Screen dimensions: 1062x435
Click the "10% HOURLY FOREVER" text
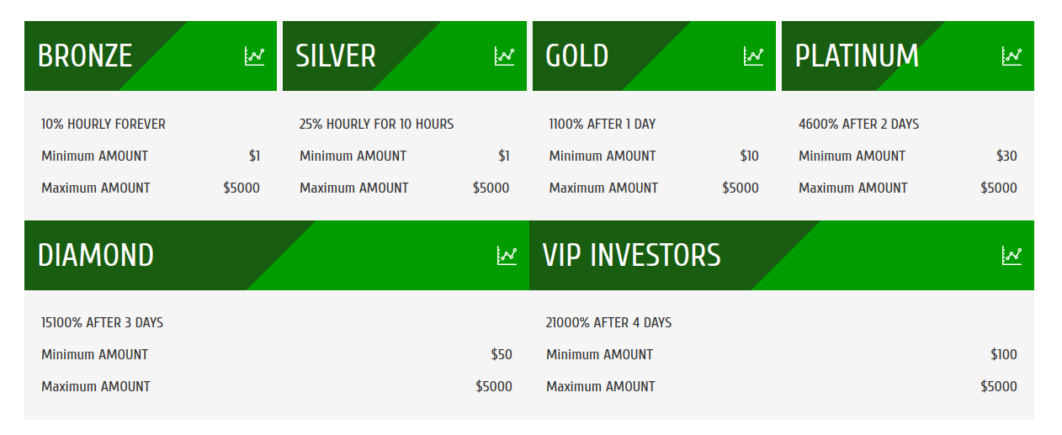pyautogui.click(x=104, y=125)
